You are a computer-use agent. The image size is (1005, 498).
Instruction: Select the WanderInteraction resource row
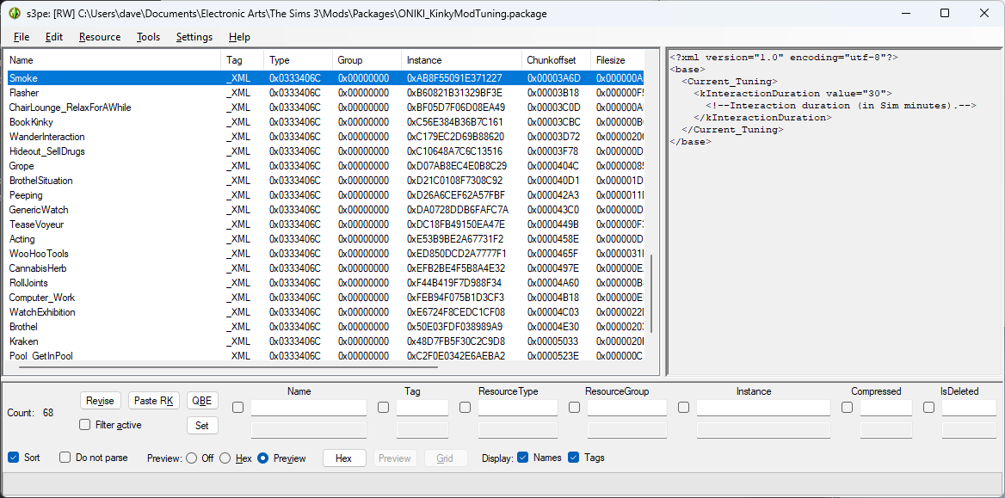point(325,137)
